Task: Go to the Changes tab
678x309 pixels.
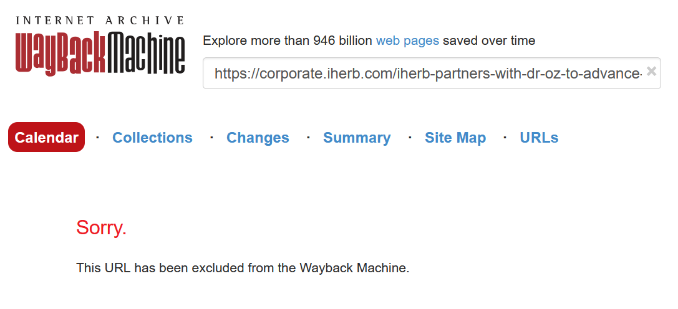Action: [258, 138]
